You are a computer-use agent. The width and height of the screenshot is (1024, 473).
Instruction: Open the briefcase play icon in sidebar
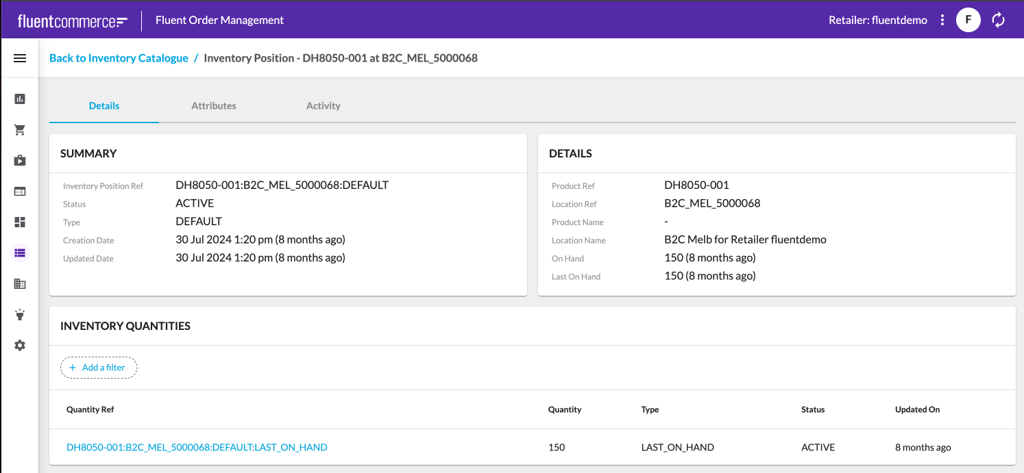point(20,161)
